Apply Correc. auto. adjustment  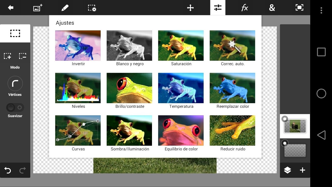[x=232, y=48]
